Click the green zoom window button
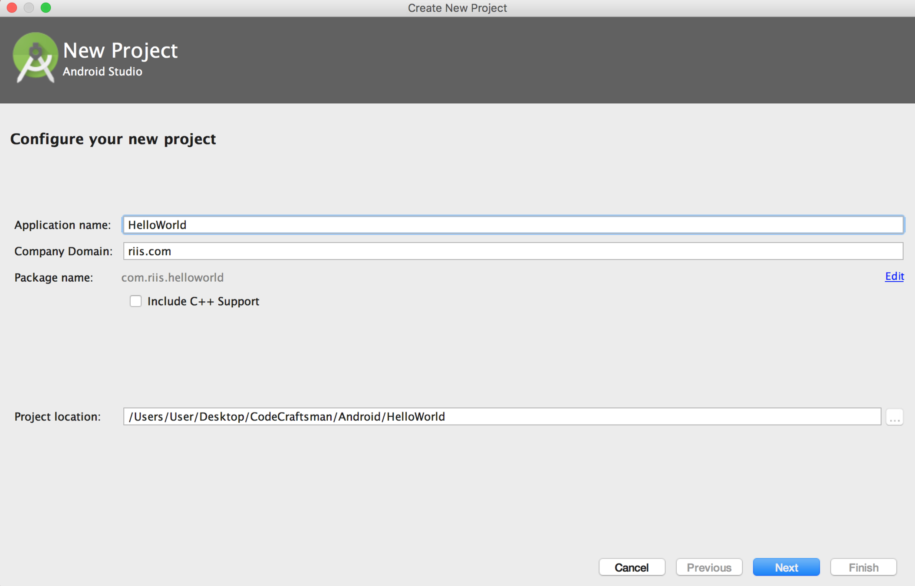This screenshot has height=586, width=915. [x=46, y=8]
